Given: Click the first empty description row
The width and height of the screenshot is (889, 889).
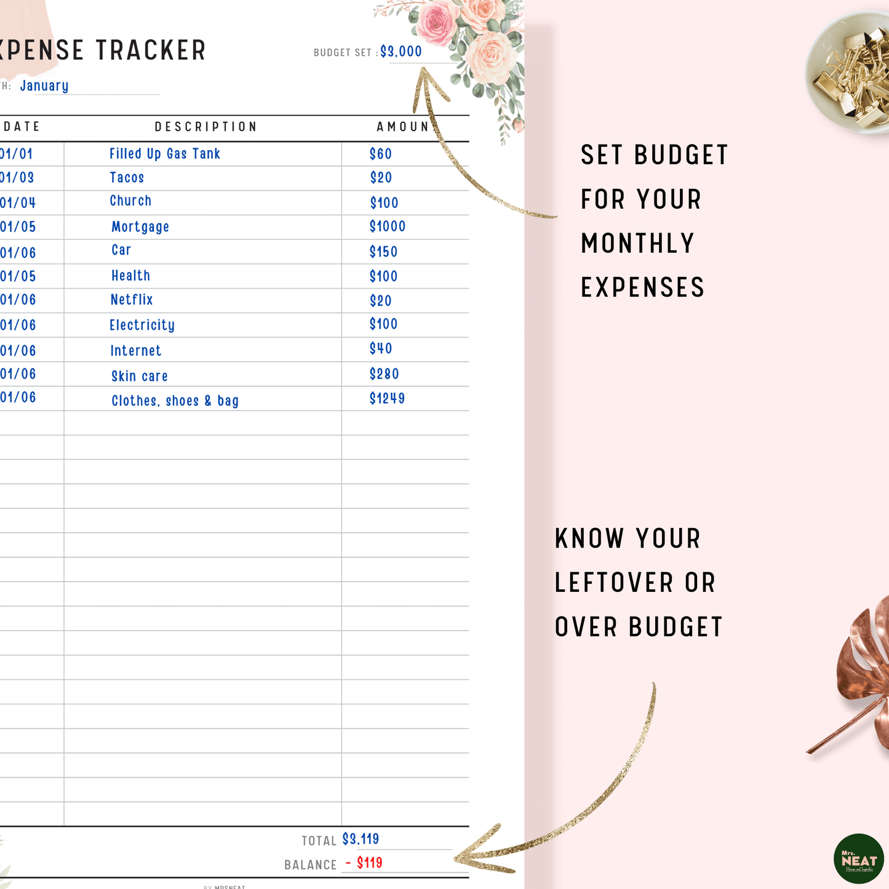Looking at the screenshot, I should click(203, 423).
